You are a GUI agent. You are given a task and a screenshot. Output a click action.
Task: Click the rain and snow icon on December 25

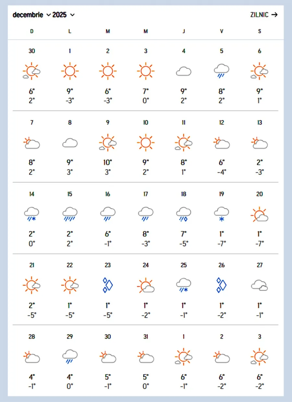184,285
